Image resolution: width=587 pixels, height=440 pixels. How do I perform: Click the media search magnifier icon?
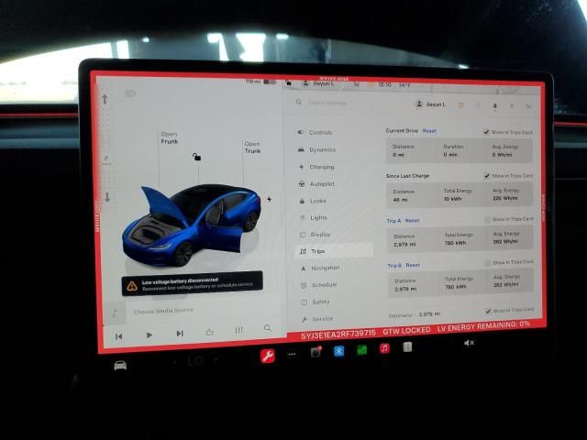pyautogui.click(x=268, y=327)
